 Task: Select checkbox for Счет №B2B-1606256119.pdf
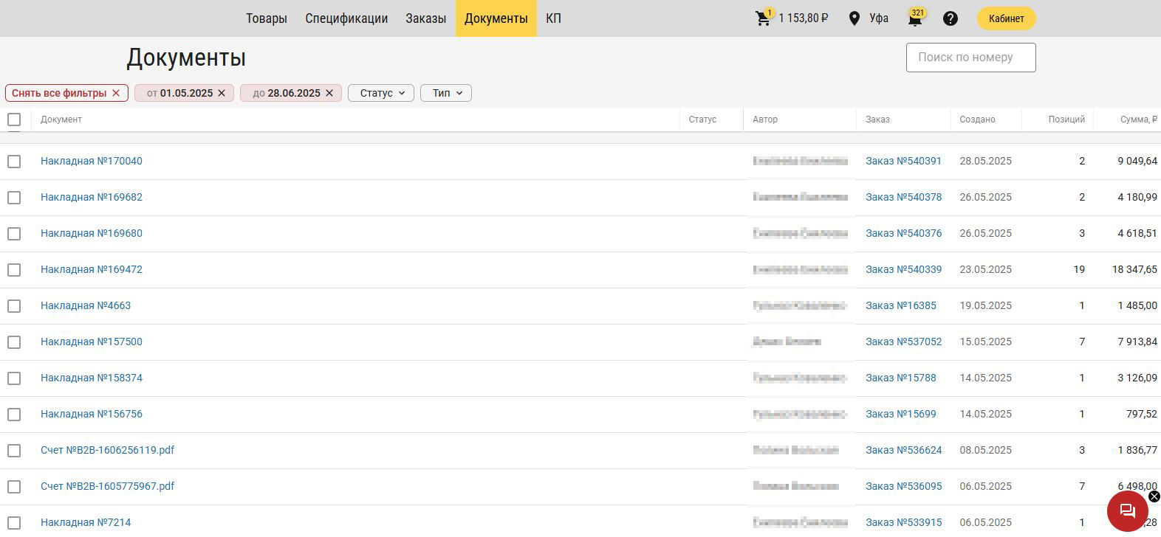pyautogui.click(x=14, y=451)
